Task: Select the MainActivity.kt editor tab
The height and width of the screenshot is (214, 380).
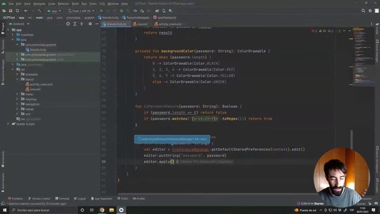Action: coord(116,24)
